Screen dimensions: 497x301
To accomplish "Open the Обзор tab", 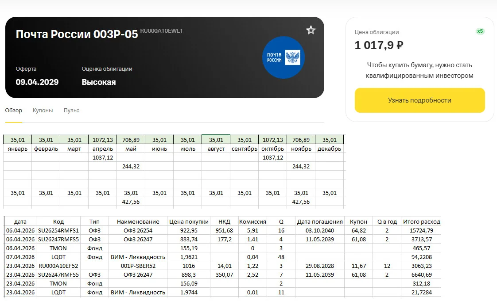I will point(14,110).
